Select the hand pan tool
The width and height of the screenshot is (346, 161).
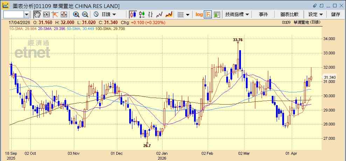tap(37, 15)
